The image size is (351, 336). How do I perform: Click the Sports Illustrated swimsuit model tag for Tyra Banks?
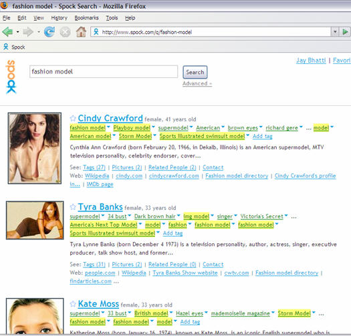coord(112,233)
